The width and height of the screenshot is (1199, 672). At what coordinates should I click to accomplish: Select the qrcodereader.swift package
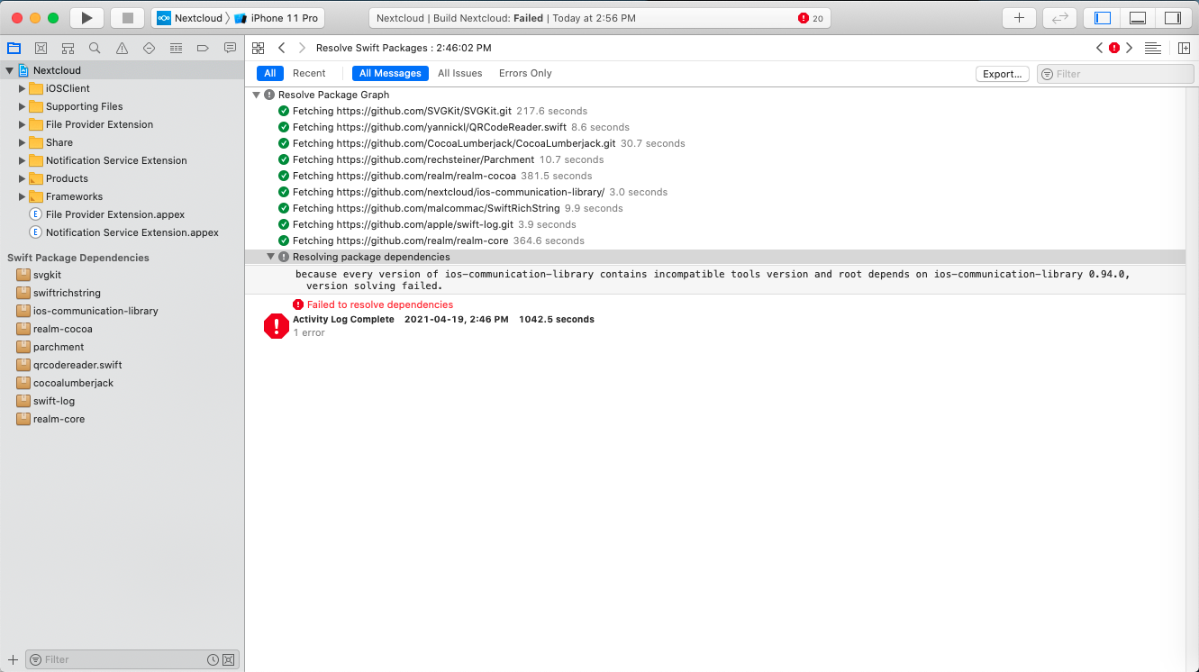click(77, 365)
